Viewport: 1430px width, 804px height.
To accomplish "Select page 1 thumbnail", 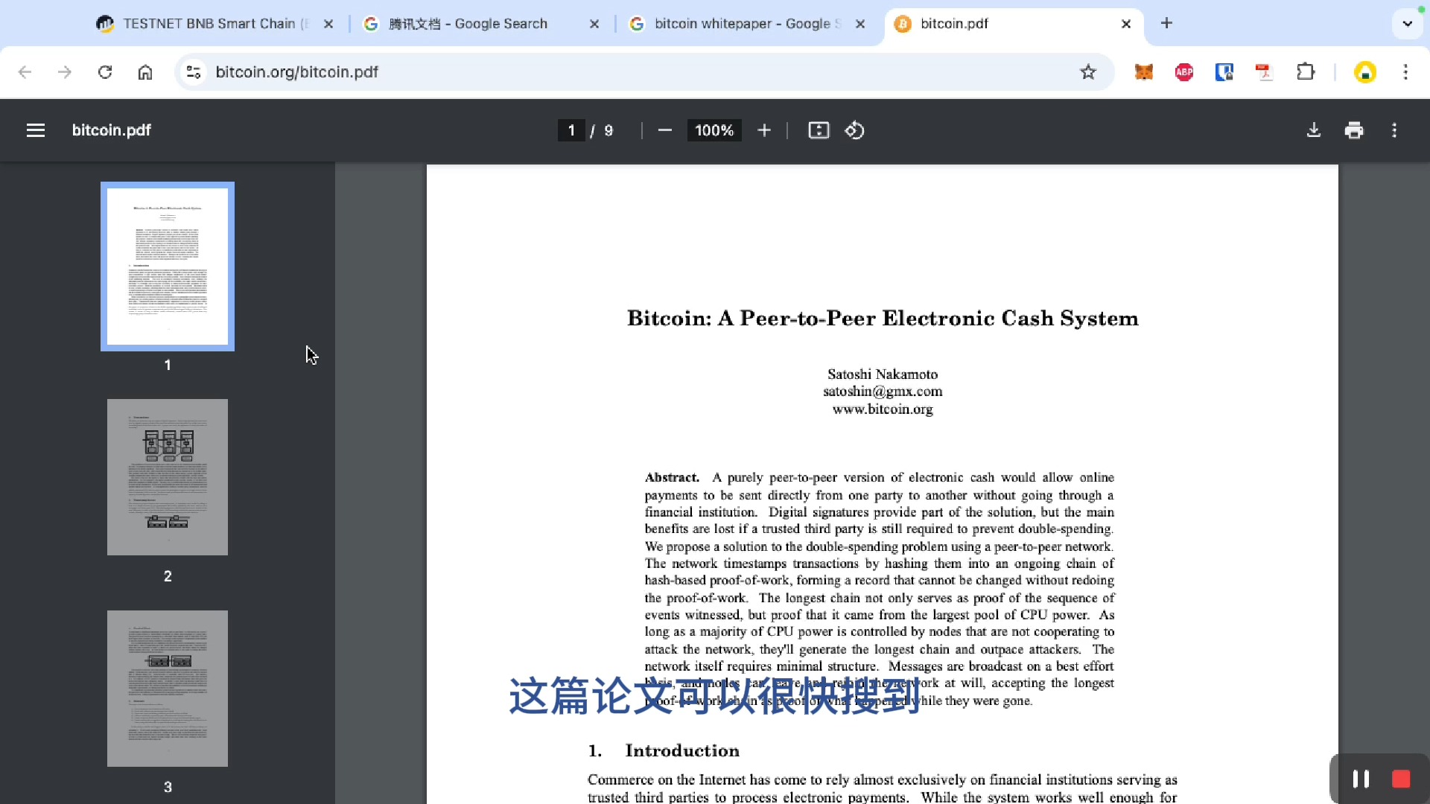I will click(168, 267).
